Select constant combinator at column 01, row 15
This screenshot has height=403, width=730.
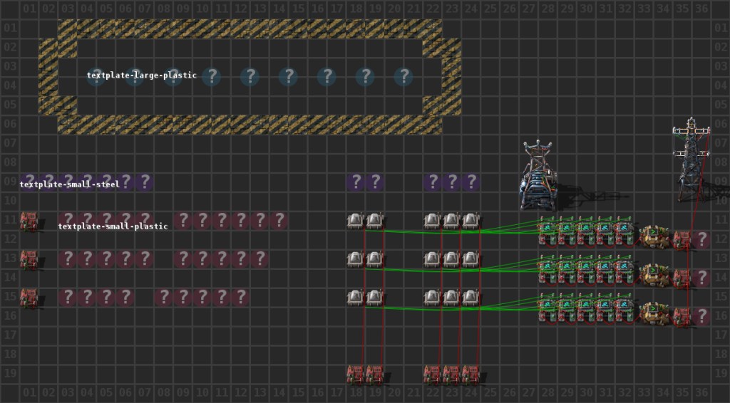pyautogui.click(x=29, y=298)
